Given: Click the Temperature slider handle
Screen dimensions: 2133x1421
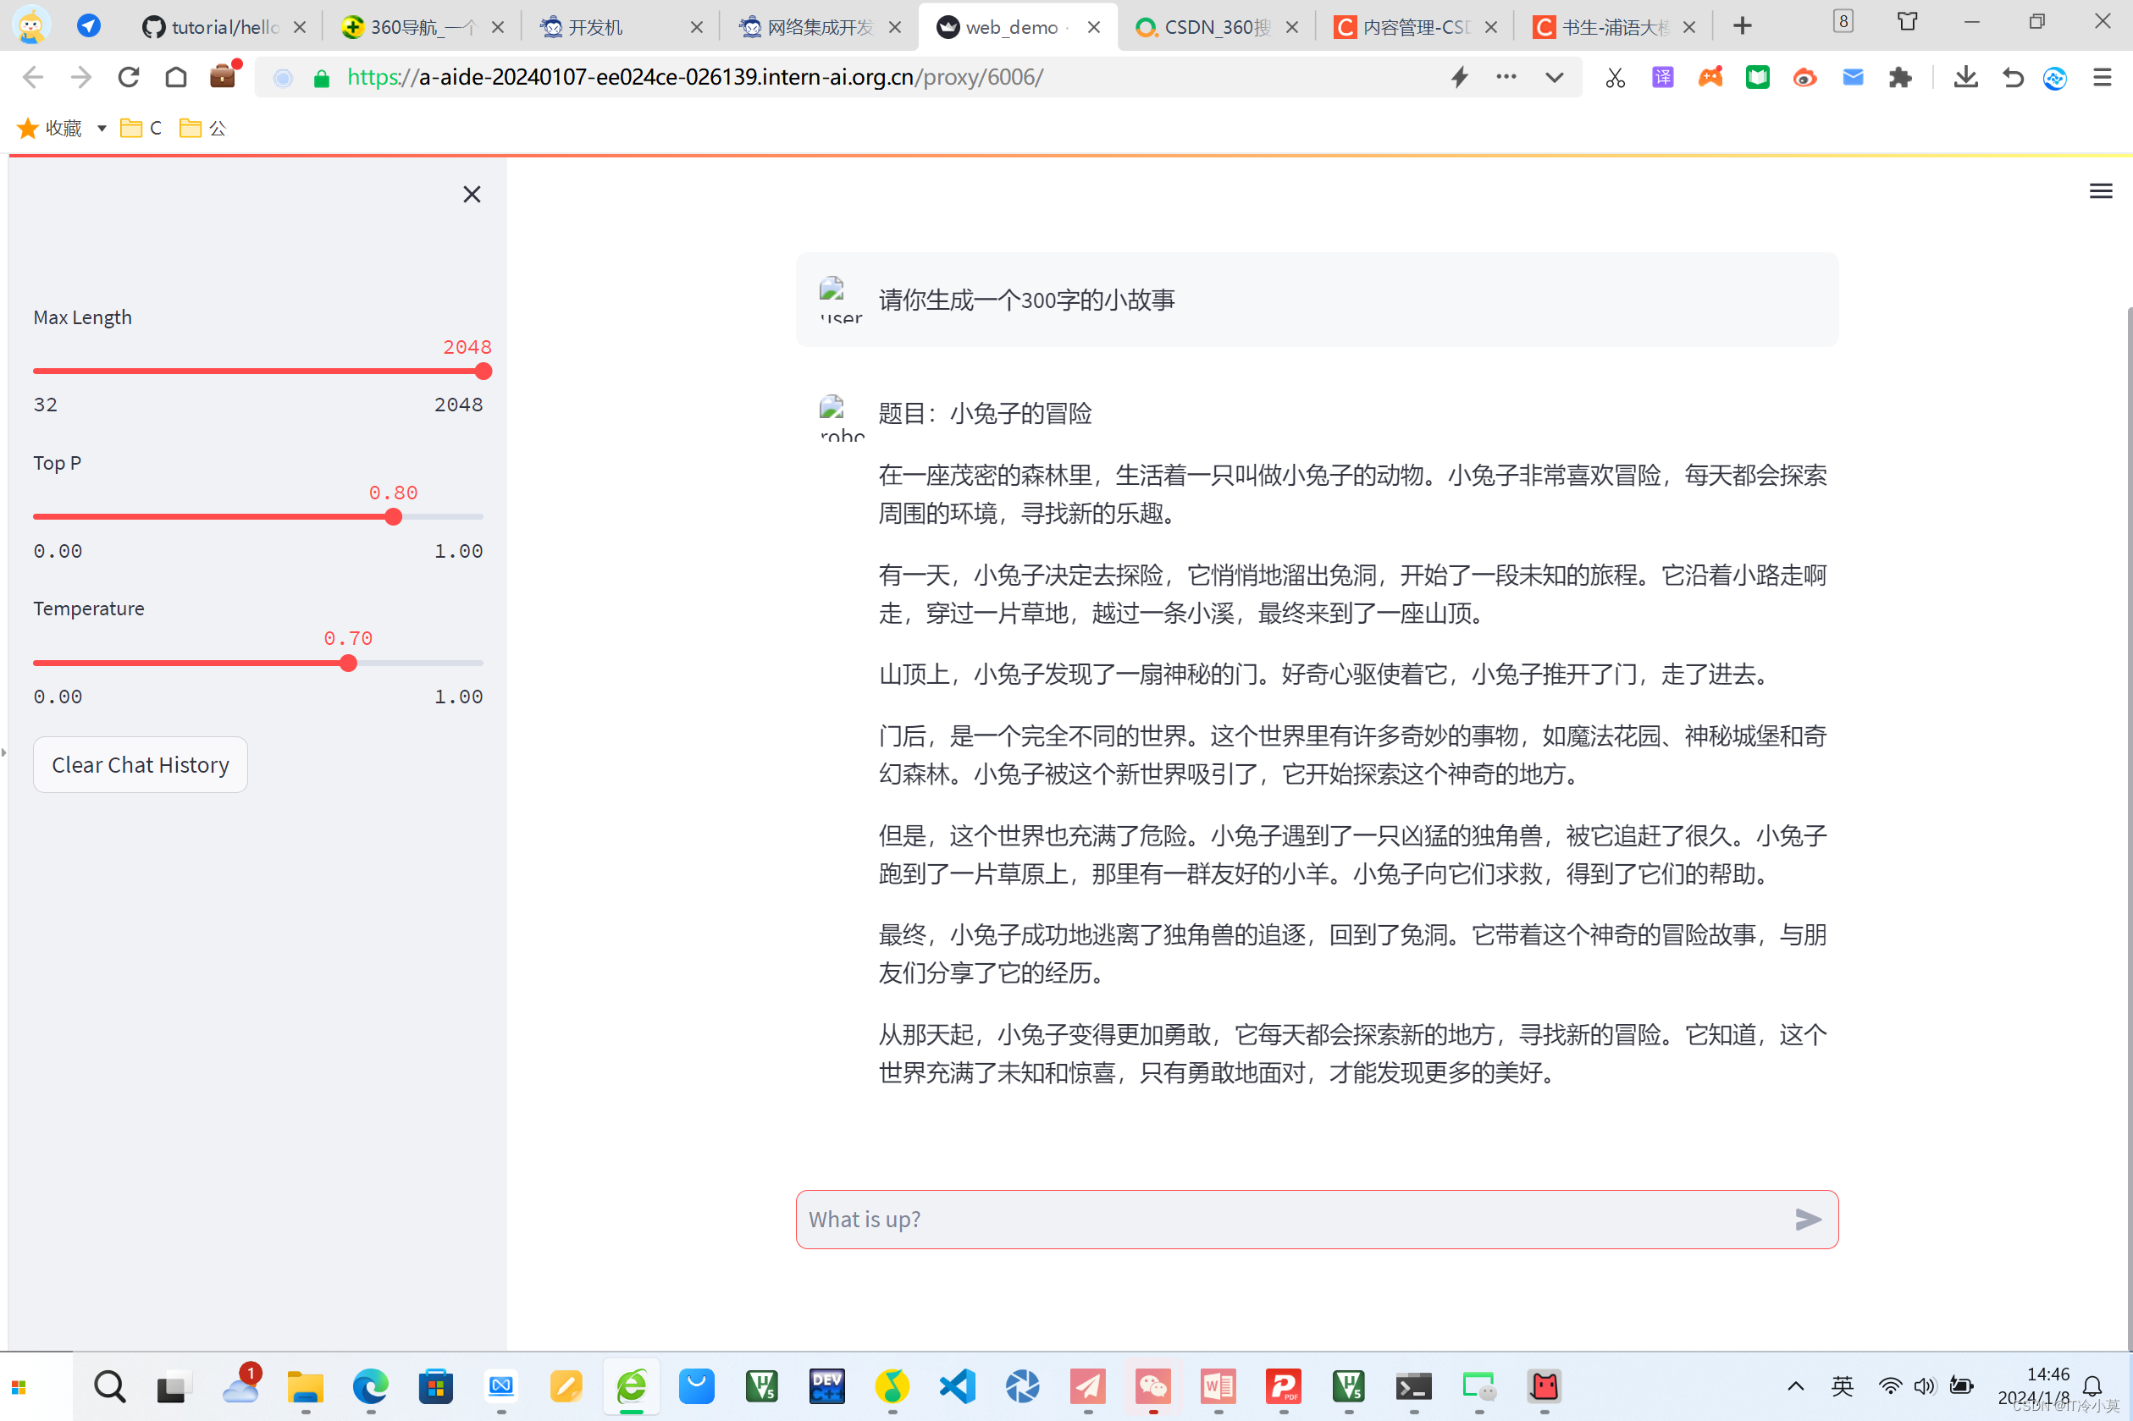Looking at the screenshot, I should 348,664.
